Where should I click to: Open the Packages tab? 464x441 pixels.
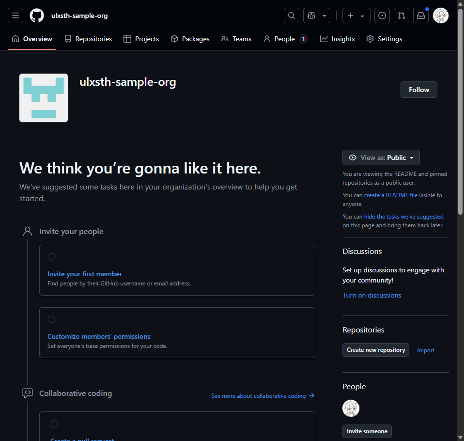[x=190, y=39]
